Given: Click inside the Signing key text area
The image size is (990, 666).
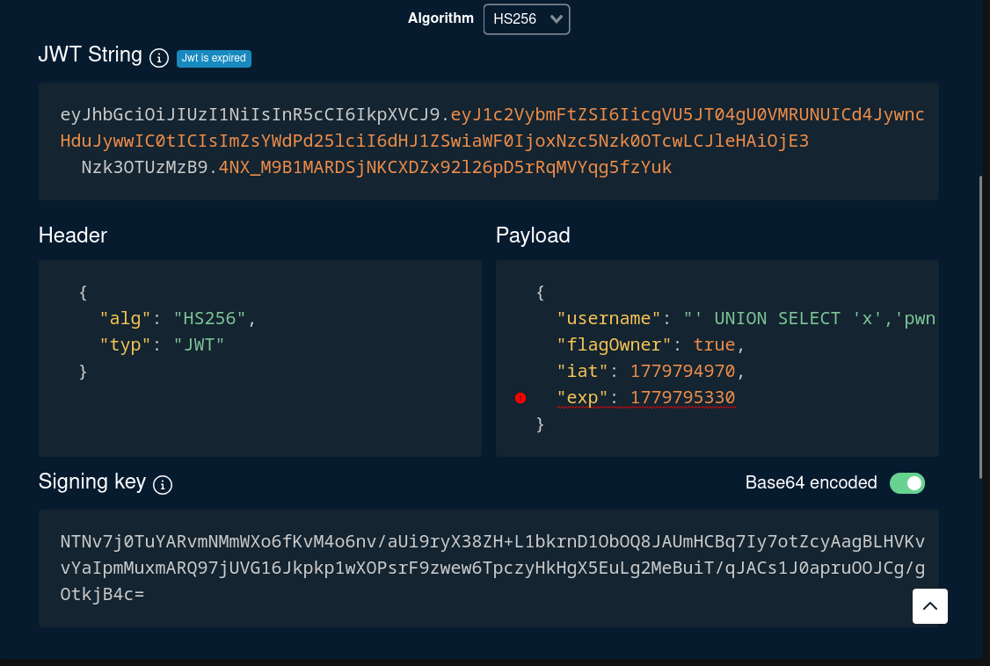Looking at the screenshot, I should tap(489, 568).
